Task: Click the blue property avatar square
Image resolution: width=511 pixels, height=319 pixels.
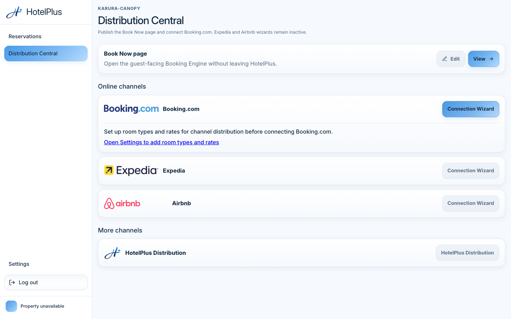Action: (x=11, y=306)
